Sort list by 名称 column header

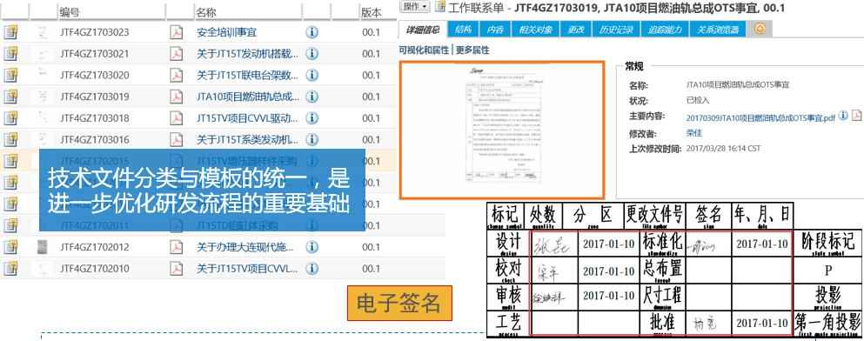(206, 12)
